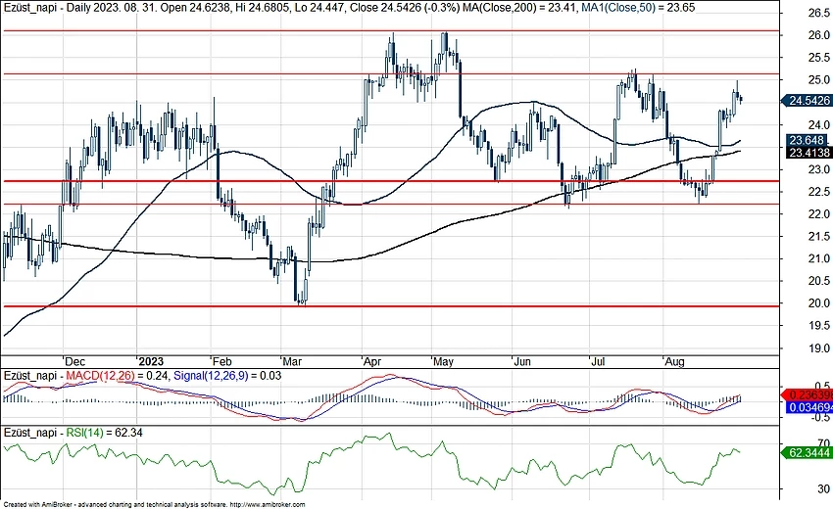Click the RSI 30 level axis label

click(824, 488)
